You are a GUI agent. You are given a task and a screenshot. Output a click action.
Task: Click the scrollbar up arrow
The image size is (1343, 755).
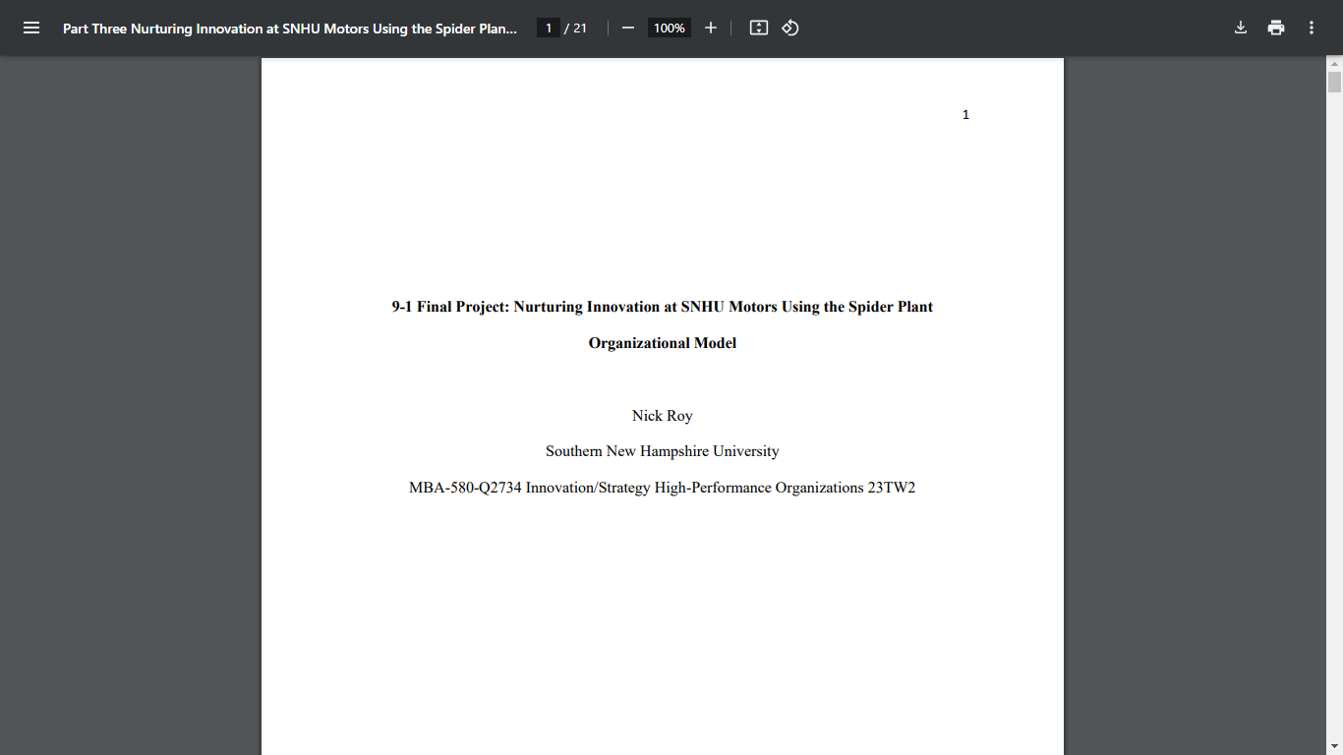[1334, 63]
